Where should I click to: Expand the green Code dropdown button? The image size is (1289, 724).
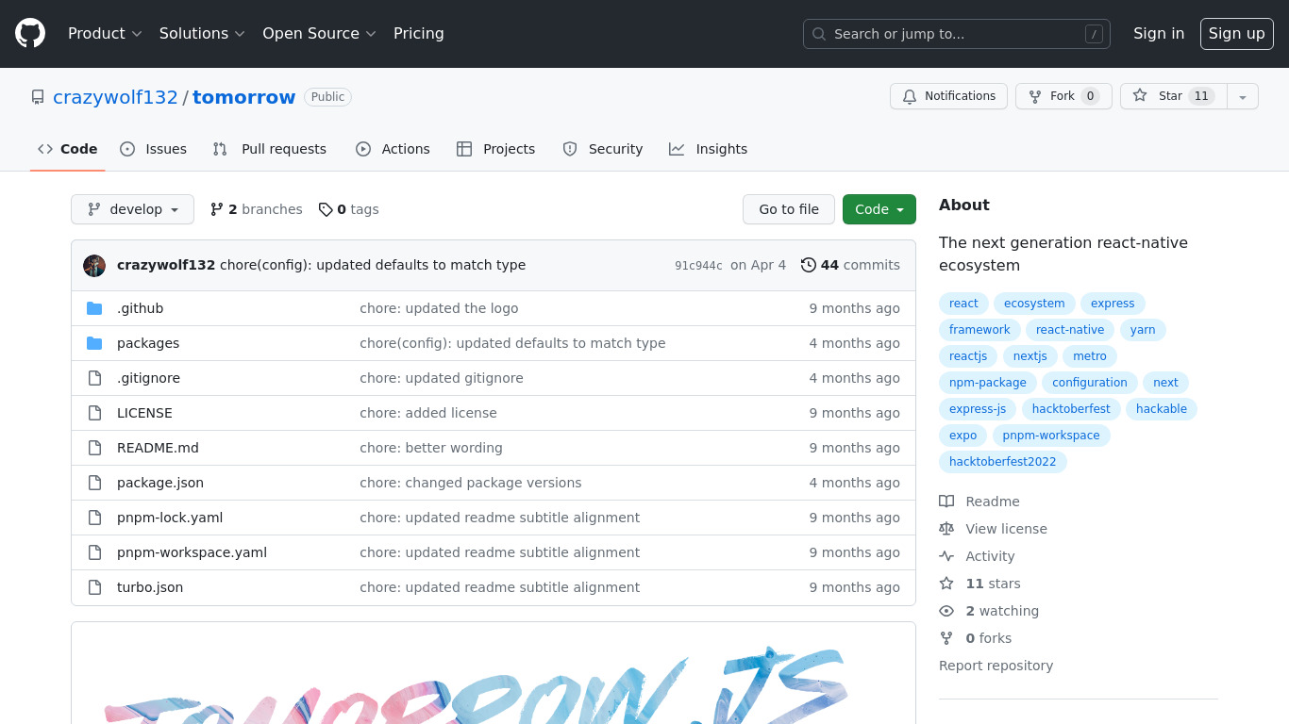click(x=879, y=209)
